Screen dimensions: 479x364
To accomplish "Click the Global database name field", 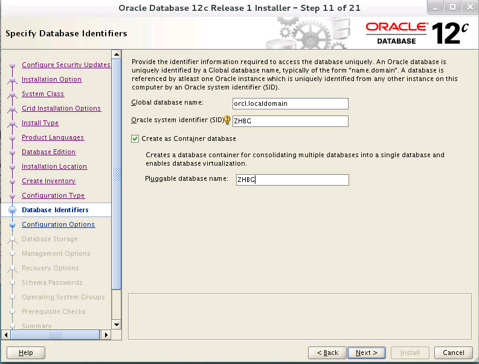I will (x=290, y=103).
